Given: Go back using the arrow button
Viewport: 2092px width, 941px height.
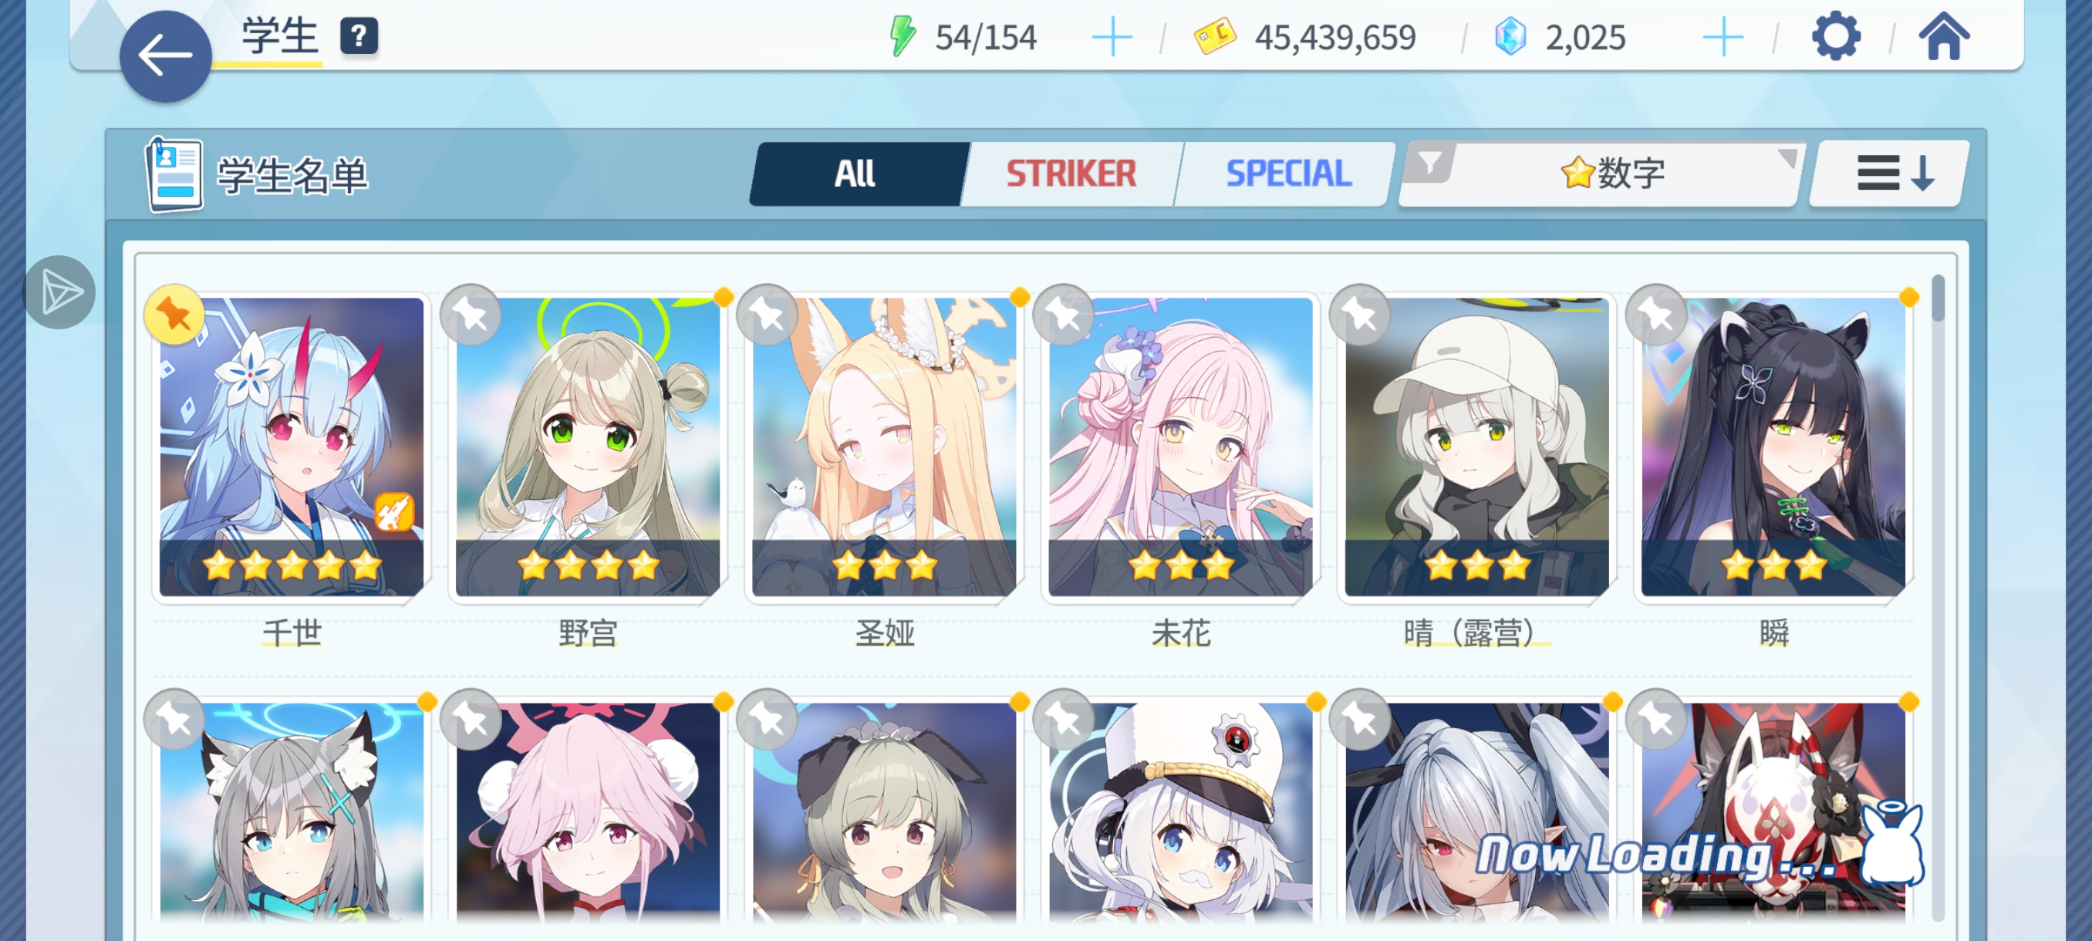Looking at the screenshot, I should pyautogui.click(x=165, y=56).
